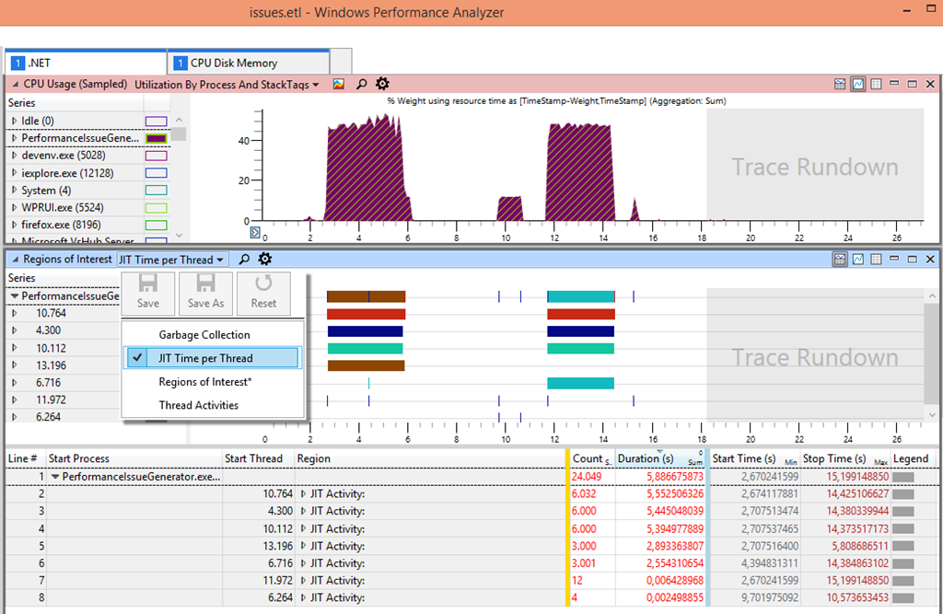Expand WPRUI.exe (5524) series
The width and height of the screenshot is (943, 614).
pos(14,207)
